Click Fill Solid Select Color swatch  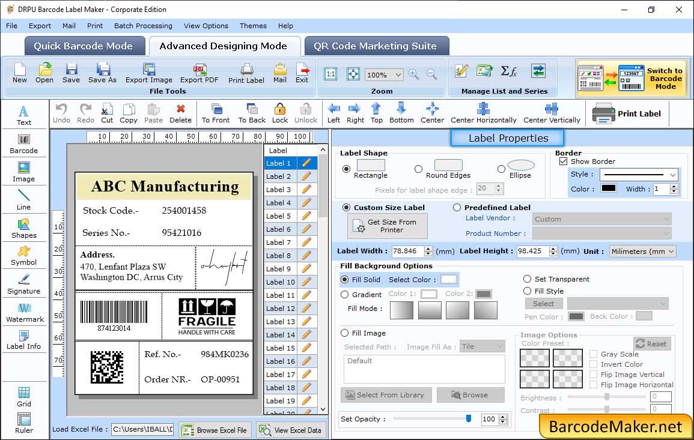coord(448,280)
